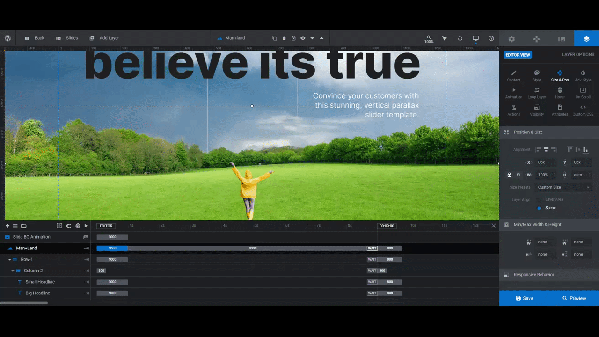
Task: Open the Slides menu
Action: point(67,38)
